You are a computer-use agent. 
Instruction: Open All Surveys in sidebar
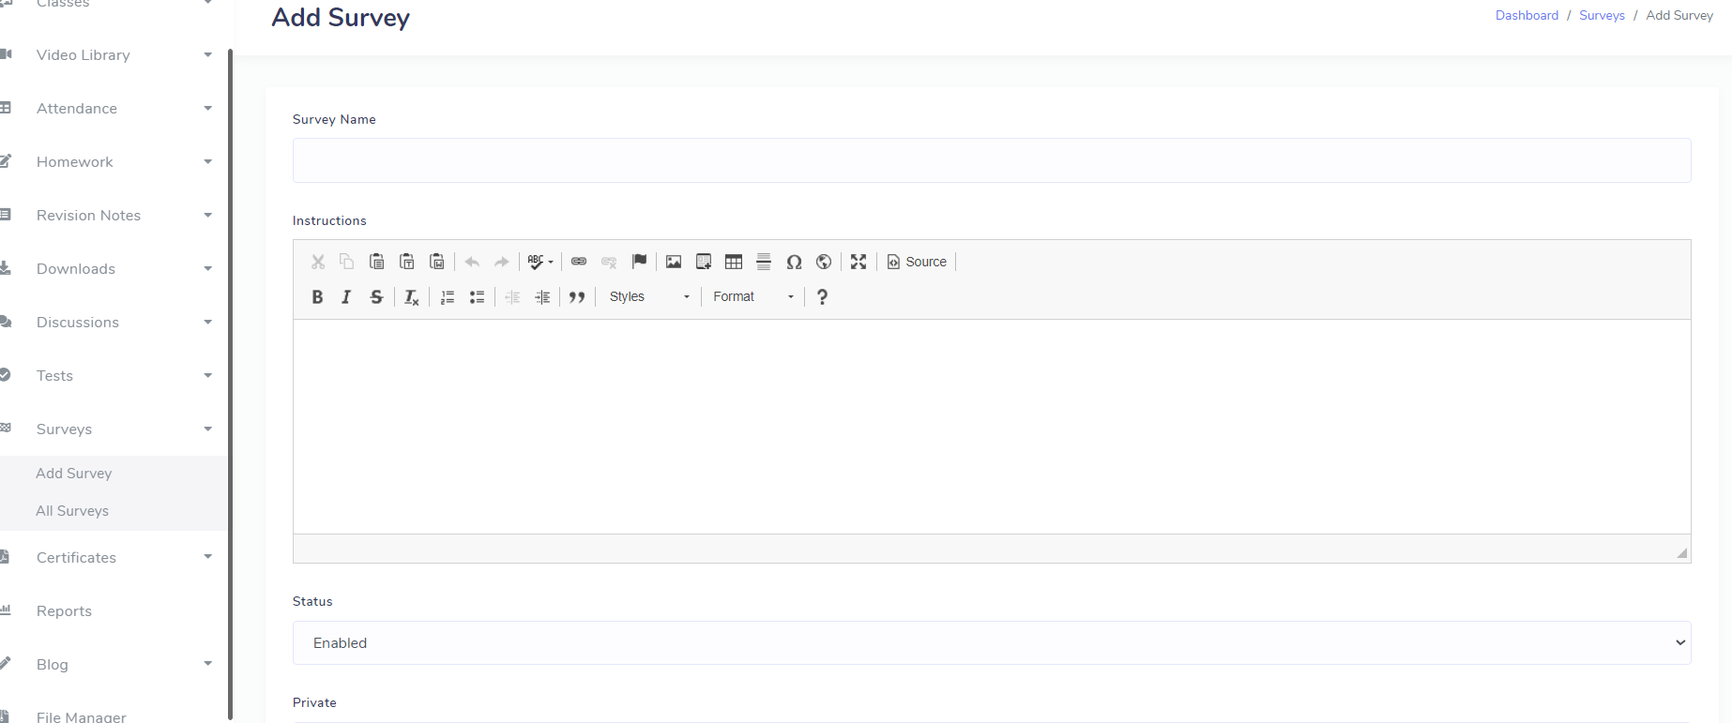72,511
